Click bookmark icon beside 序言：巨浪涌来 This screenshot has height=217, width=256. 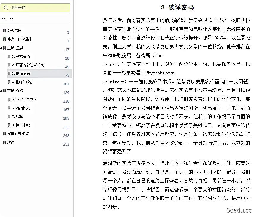pyautogui.click(x=4, y=39)
